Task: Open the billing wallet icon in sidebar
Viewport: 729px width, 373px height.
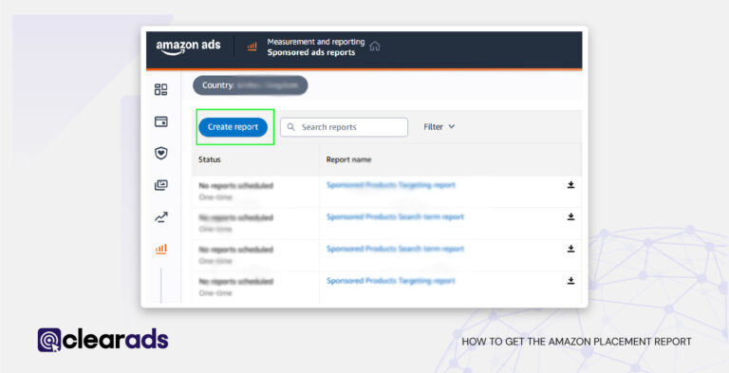Action: [x=160, y=121]
